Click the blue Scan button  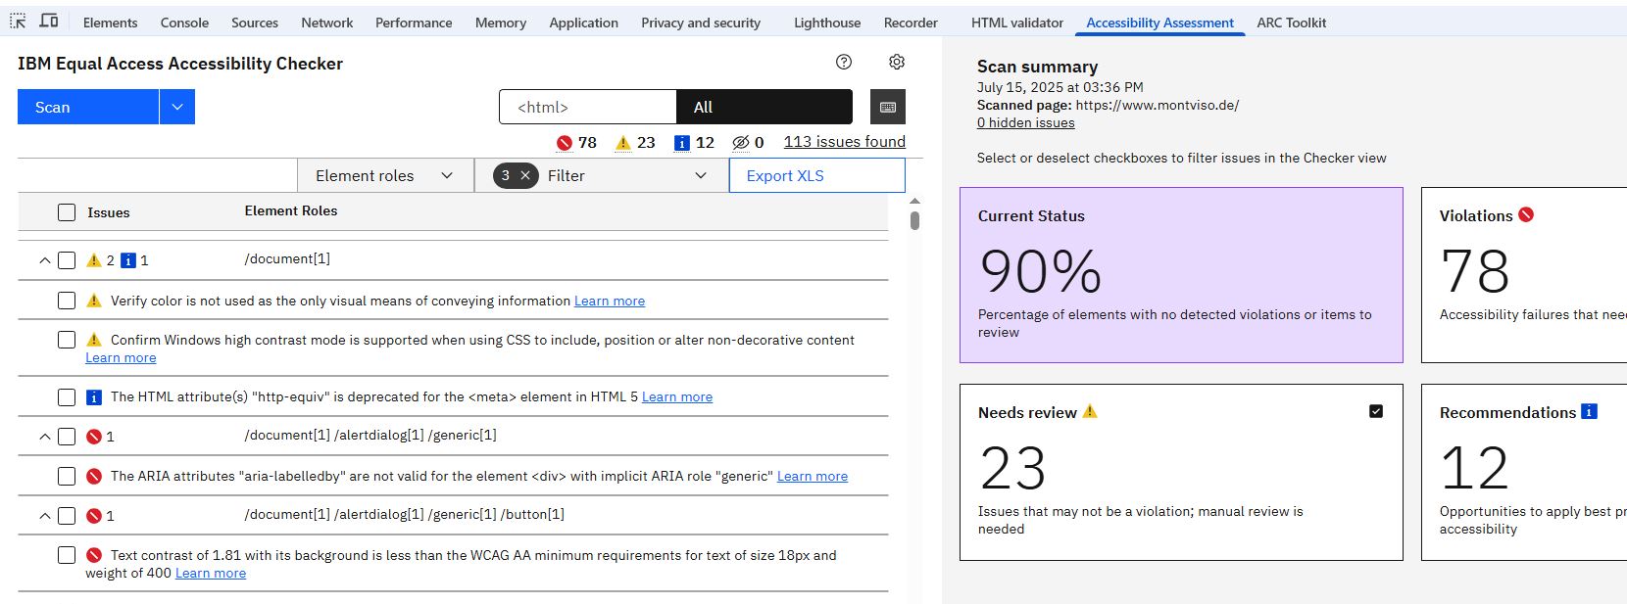tap(88, 107)
